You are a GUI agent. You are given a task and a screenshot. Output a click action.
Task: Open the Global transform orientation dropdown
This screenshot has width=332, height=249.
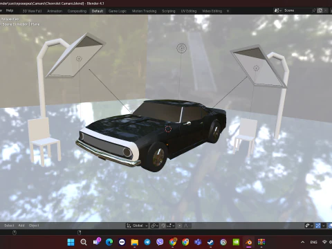[137, 225]
